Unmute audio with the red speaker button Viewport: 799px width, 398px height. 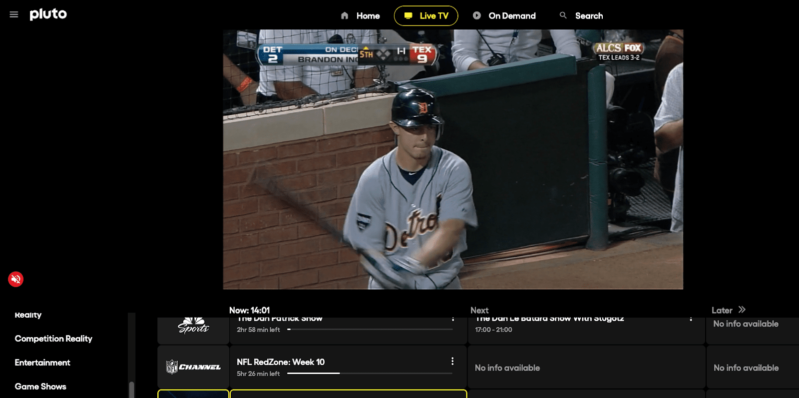[16, 279]
